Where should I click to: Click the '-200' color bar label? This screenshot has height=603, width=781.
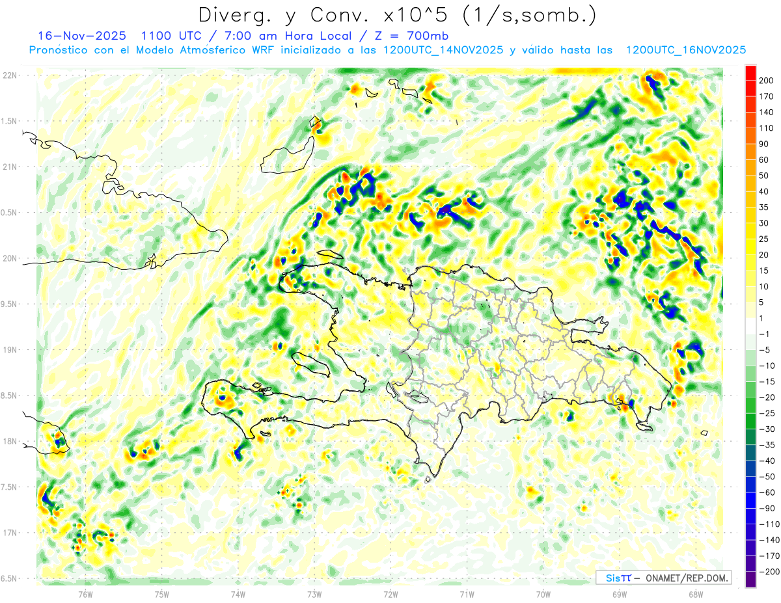click(x=769, y=572)
